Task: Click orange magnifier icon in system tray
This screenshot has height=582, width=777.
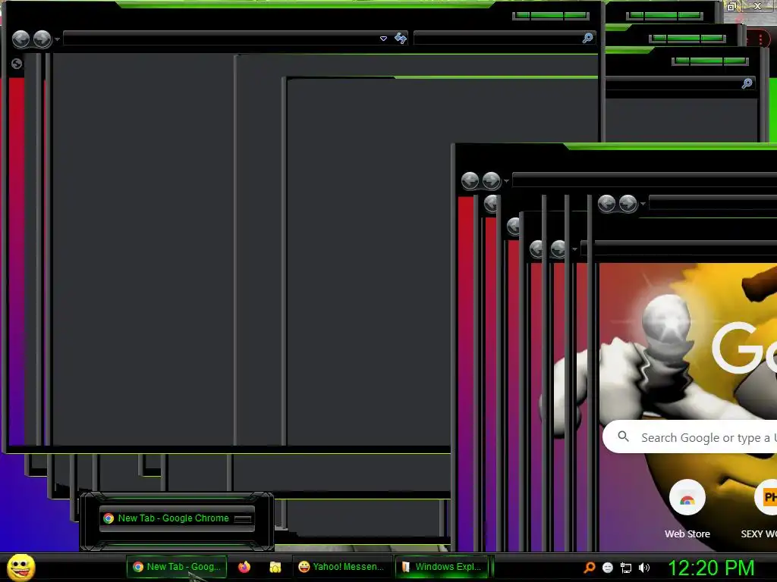Action: coord(589,568)
